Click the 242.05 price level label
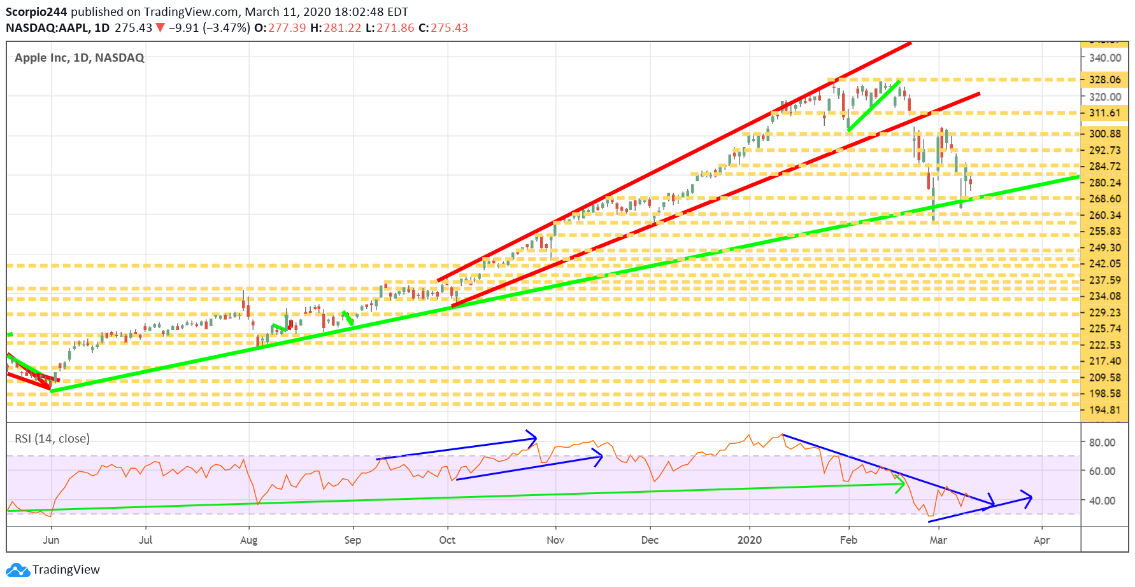The width and height of the screenshot is (1135, 587). coord(1105,264)
